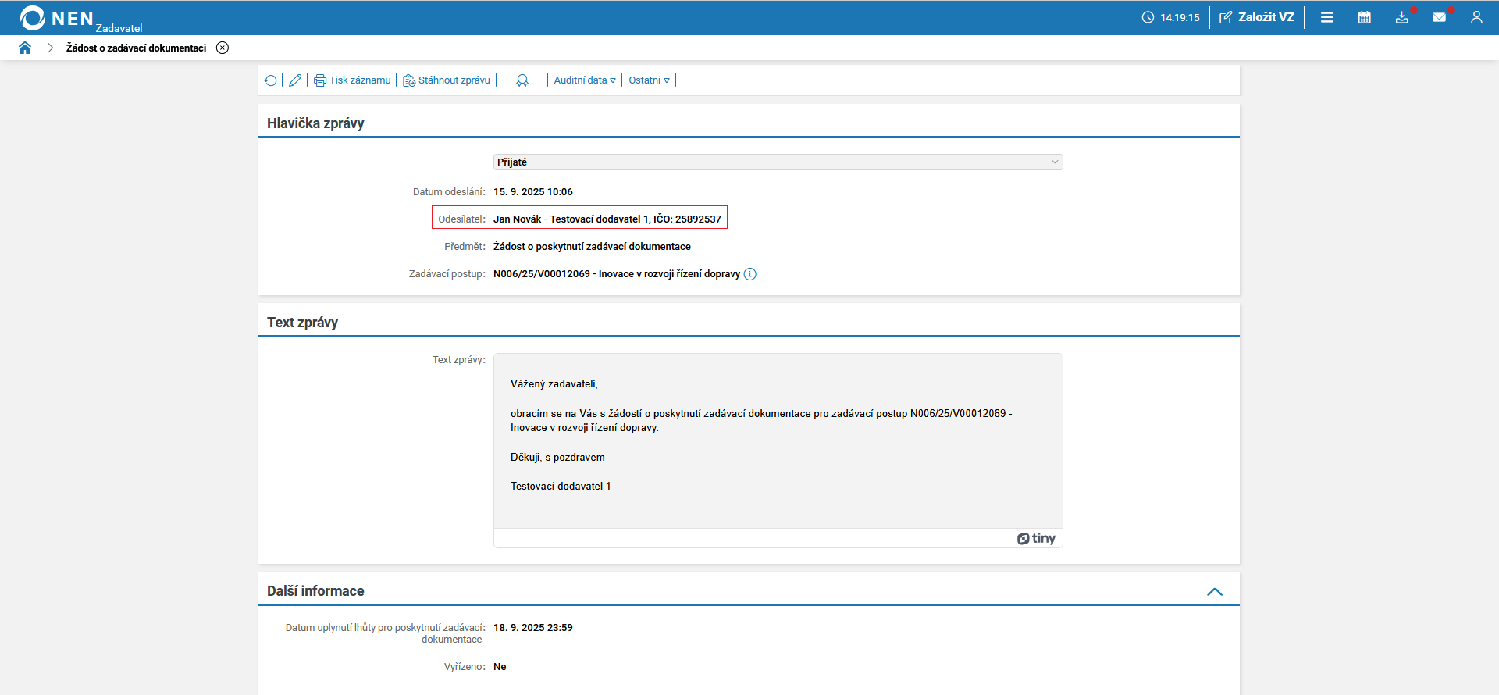Viewport: 1499px width, 695px height.
Task: Click the info icon next to Zadávací postup
Action: pyautogui.click(x=750, y=274)
